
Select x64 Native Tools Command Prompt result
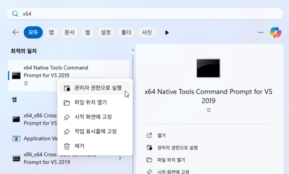69,75
